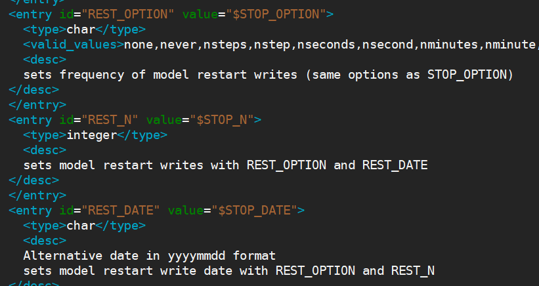Click the "$STOP_DATE" value string
The width and height of the screenshot is (539, 286).
tap(254, 210)
